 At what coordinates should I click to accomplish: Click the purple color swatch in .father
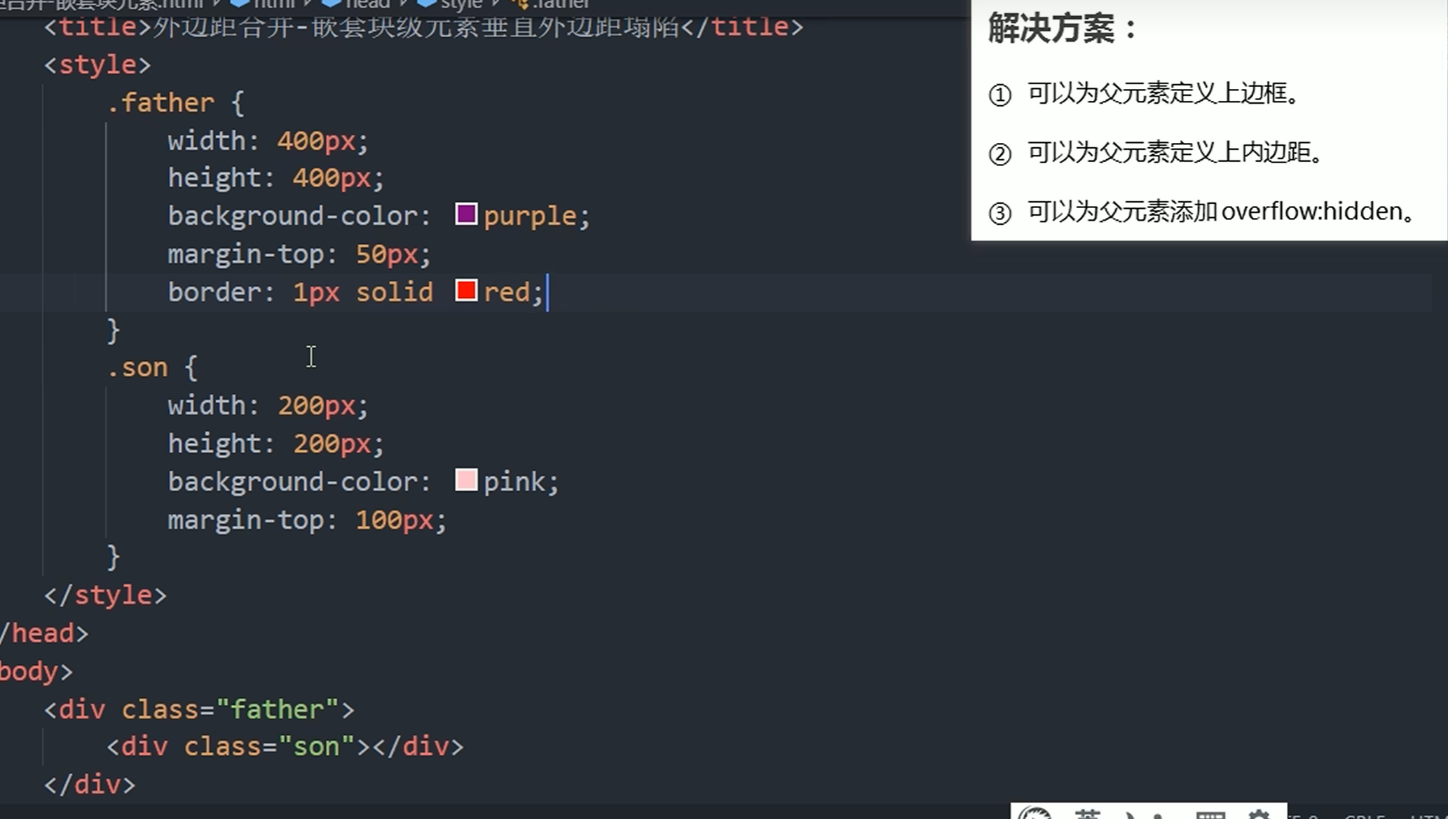466,214
